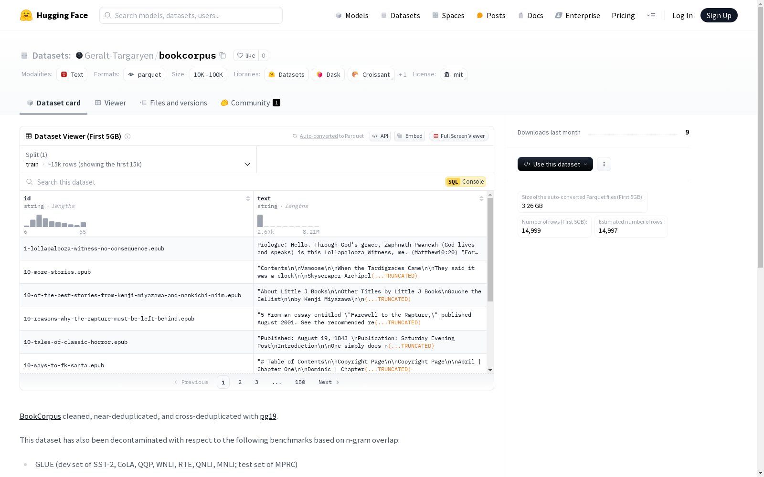This screenshot has height=477, width=764.
Task: Expand the Split train dropdown
Action: point(138,159)
